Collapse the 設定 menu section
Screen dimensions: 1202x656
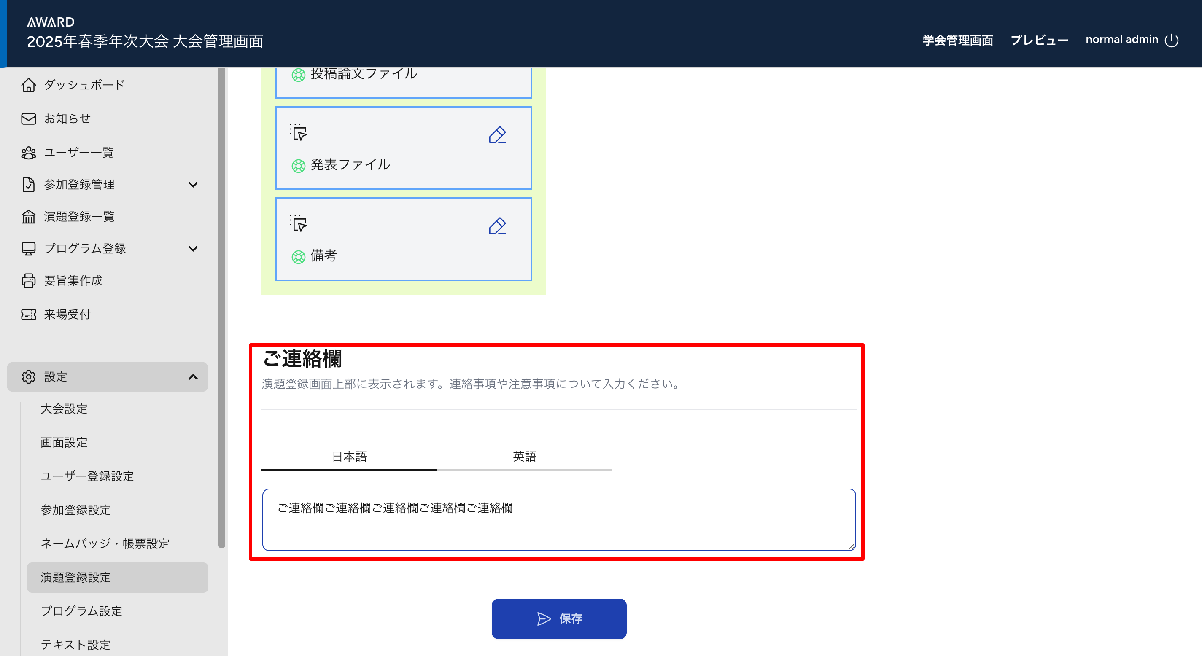[x=193, y=376]
